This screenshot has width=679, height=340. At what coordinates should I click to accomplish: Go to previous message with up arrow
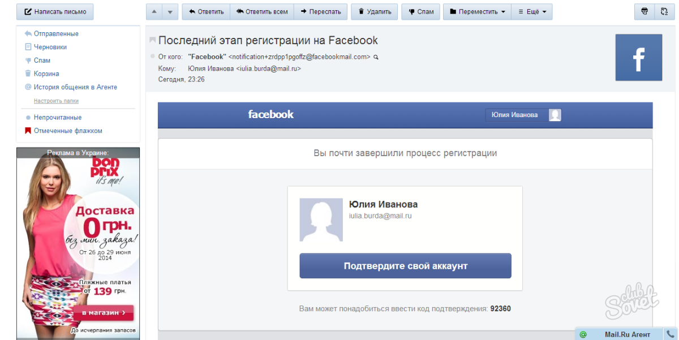point(154,12)
